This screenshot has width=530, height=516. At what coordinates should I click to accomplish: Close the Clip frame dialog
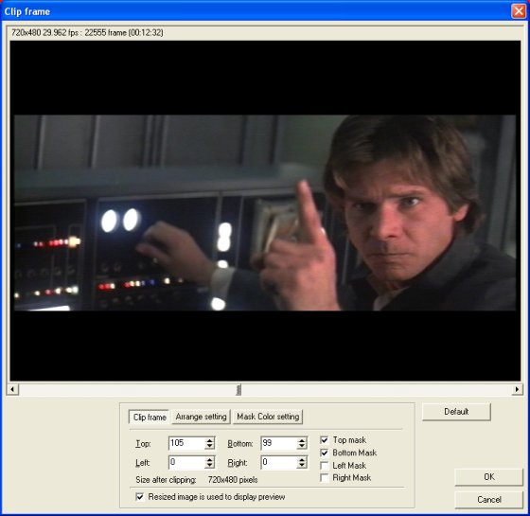click(519, 11)
